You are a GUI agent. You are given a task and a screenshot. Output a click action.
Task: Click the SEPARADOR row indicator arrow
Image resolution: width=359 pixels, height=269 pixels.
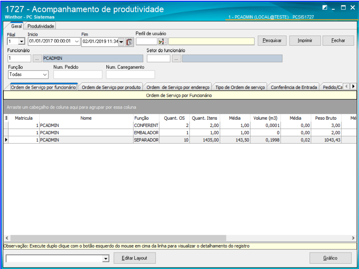(x=6, y=140)
